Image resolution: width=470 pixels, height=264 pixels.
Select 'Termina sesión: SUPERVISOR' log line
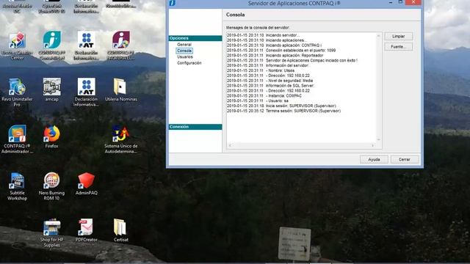284,111
